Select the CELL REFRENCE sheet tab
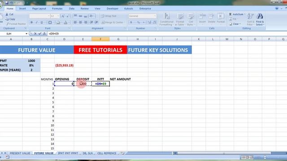Screen dimensions: 287x161 (107, 153)
